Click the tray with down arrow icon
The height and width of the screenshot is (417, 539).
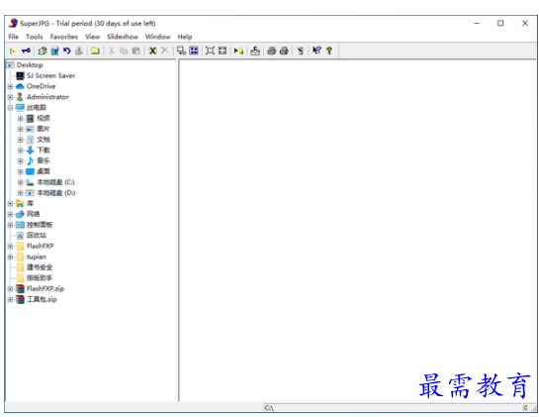(255, 51)
